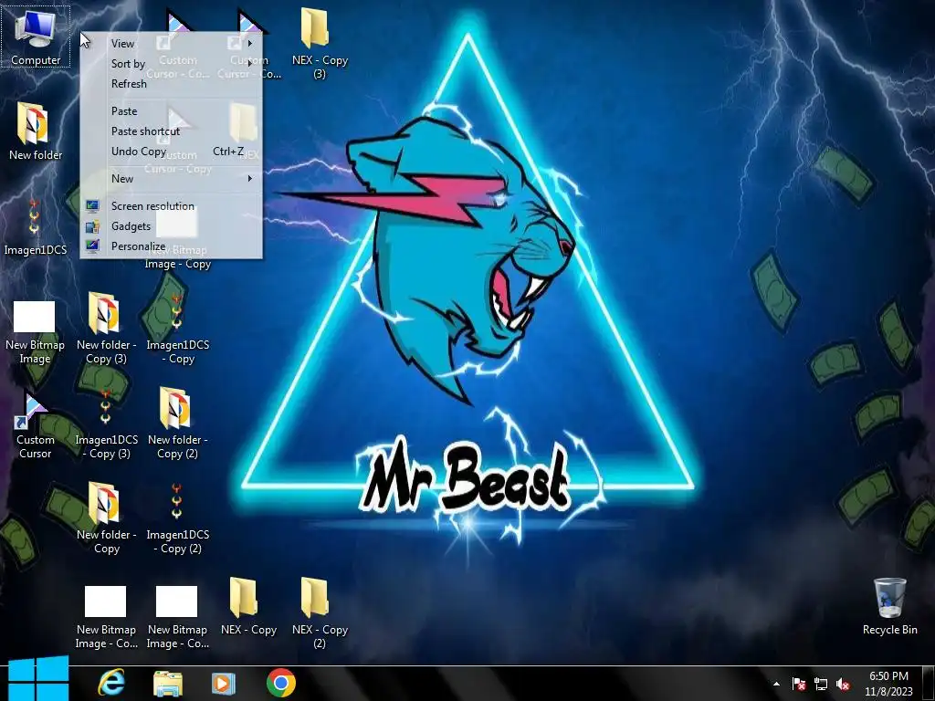Screen dimensions: 935x701
Task: Choose Refresh in the context menu
Action: (171, 84)
